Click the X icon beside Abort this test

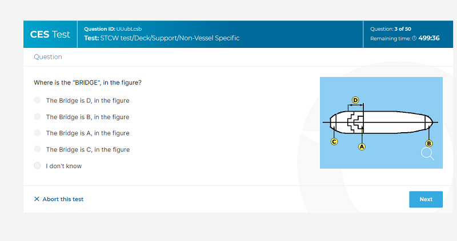coord(37,199)
